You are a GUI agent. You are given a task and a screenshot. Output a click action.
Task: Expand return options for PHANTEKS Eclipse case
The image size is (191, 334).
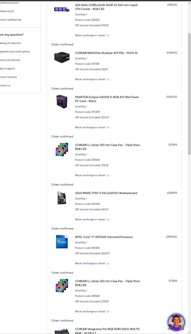coord(92,127)
